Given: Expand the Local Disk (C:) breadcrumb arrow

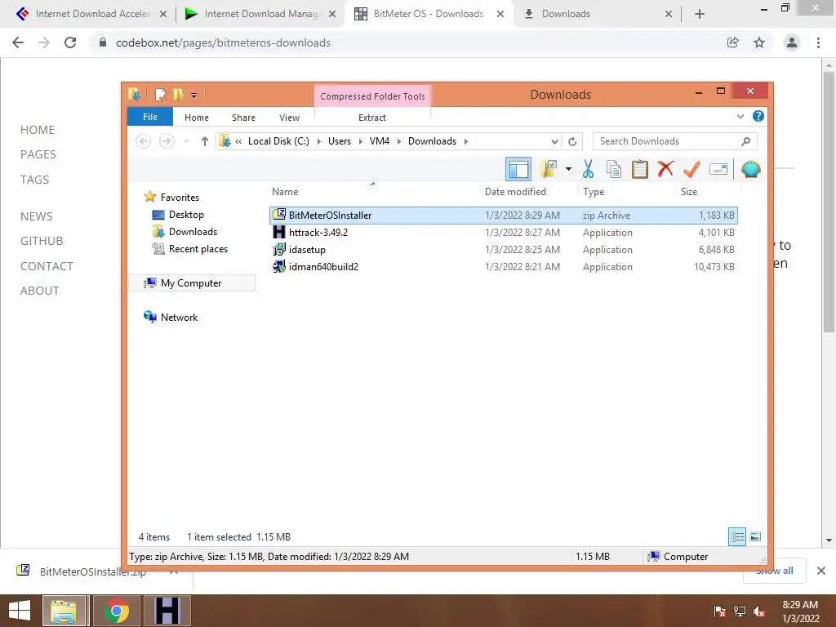Looking at the screenshot, I should pos(319,141).
